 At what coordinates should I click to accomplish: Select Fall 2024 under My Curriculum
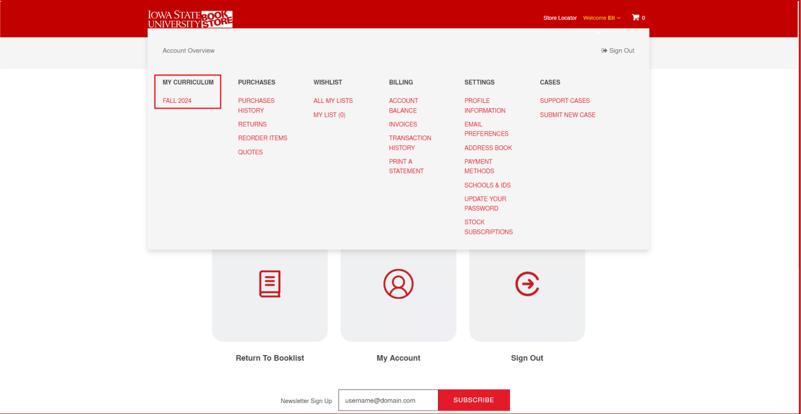[x=177, y=101]
